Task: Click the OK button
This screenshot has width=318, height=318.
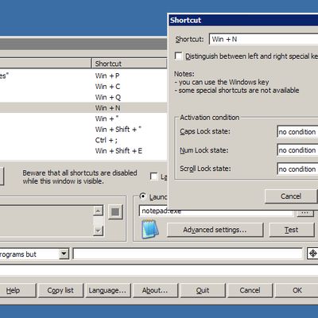Action: (297, 290)
